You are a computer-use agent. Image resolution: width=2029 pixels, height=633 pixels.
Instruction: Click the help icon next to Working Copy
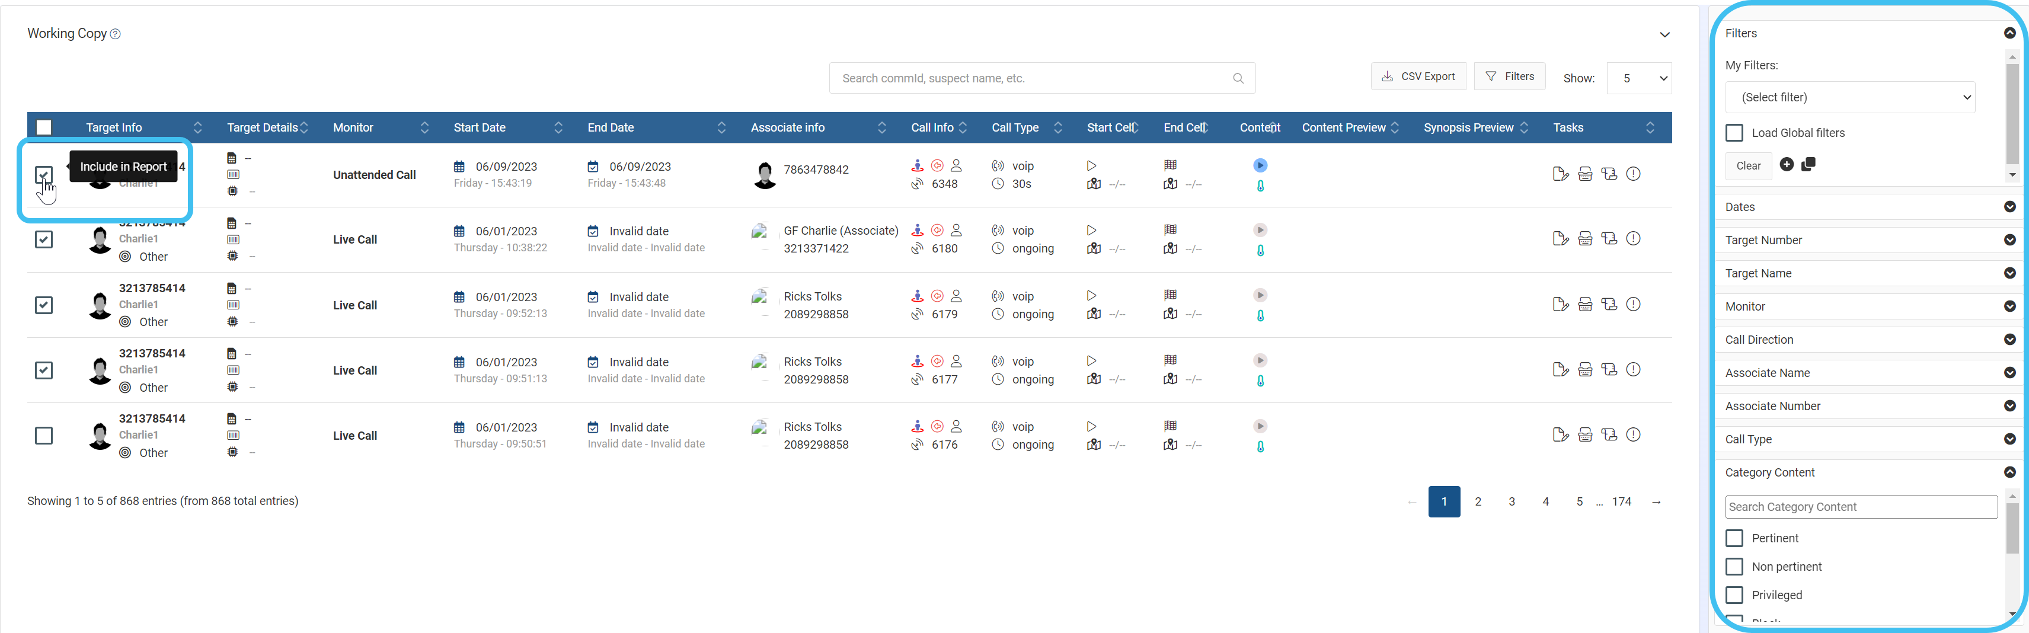point(116,34)
